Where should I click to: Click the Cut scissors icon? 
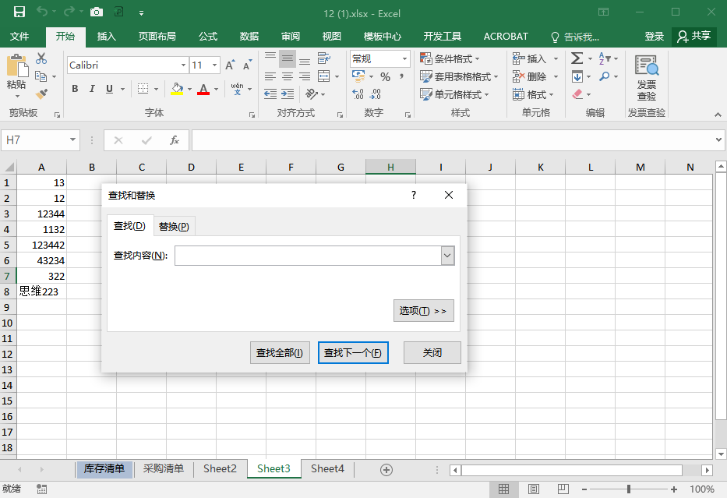pyautogui.click(x=41, y=58)
